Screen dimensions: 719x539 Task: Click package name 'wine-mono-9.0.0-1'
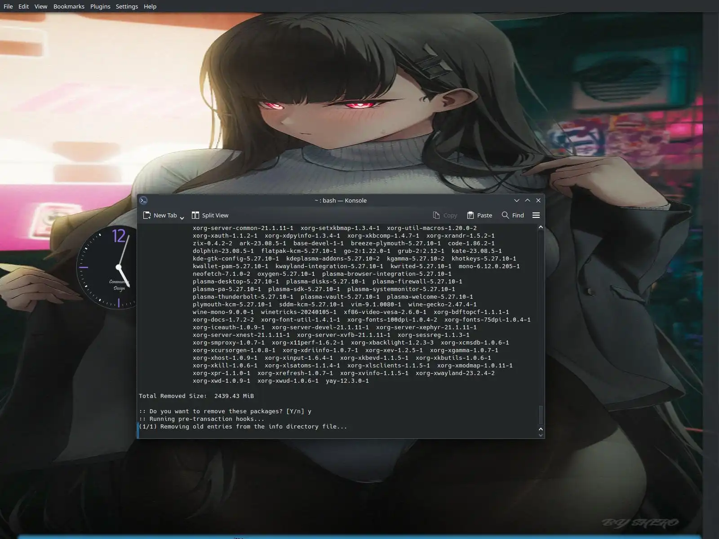point(223,312)
